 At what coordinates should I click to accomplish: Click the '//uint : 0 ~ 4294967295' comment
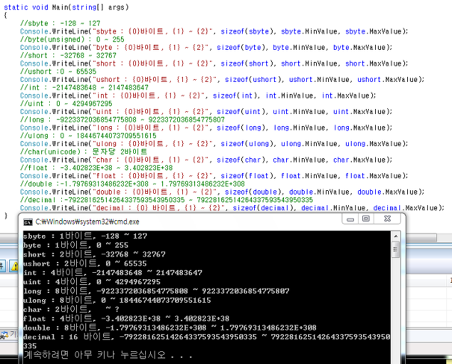[x=66, y=104]
